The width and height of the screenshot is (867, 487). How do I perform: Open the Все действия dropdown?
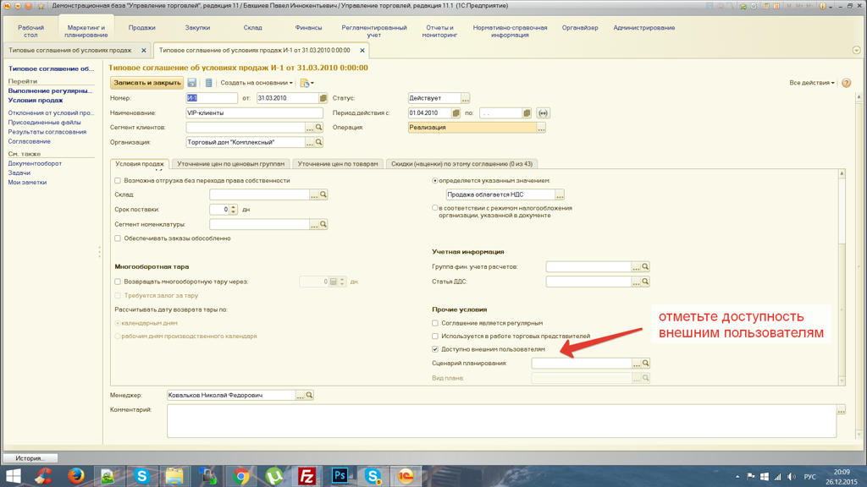(x=812, y=83)
